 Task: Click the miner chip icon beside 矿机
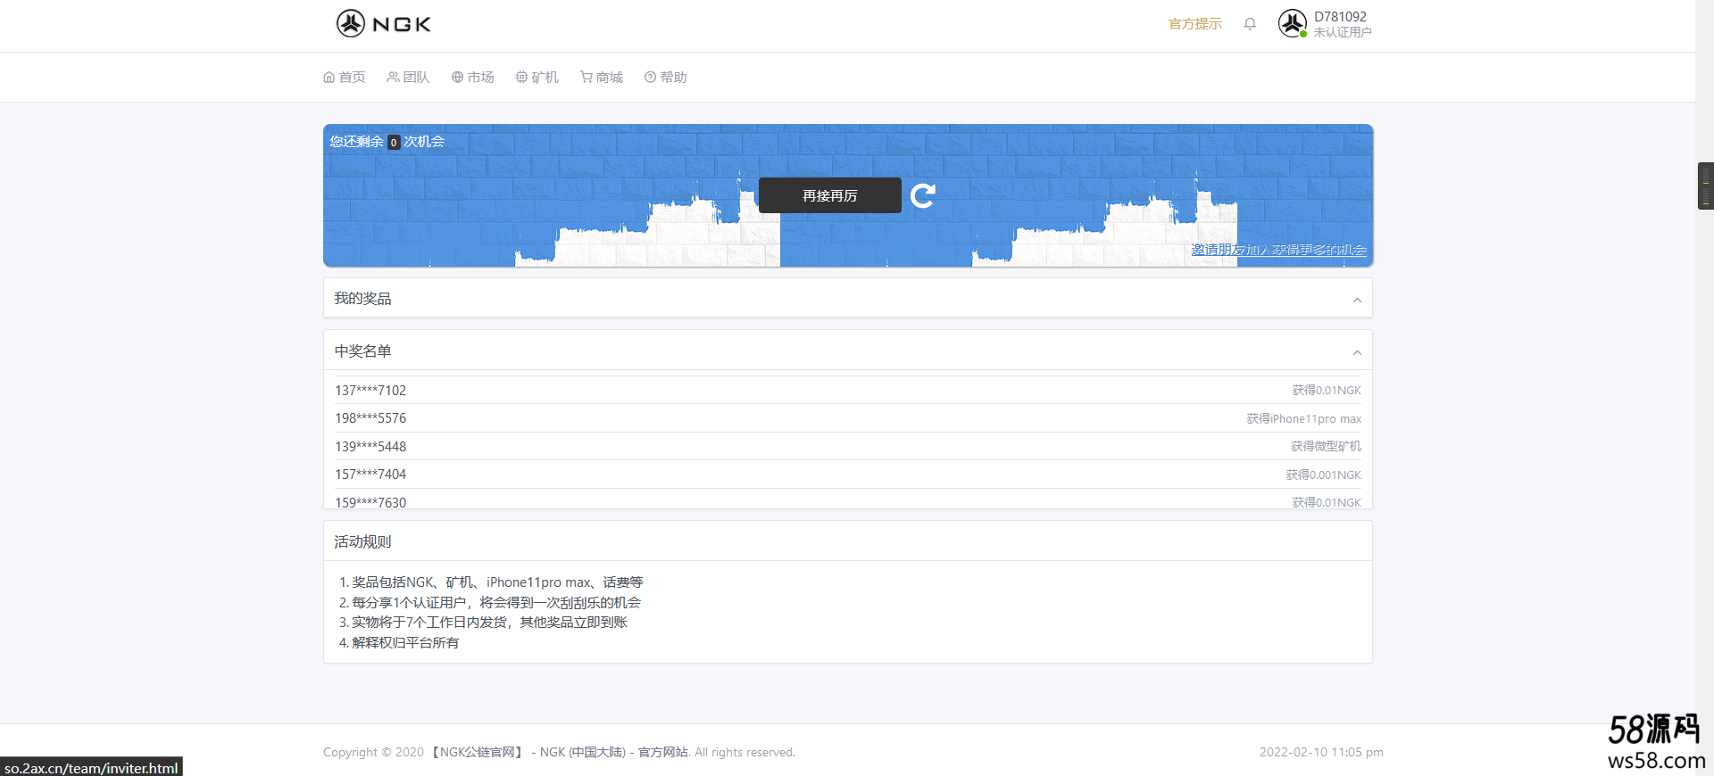click(521, 78)
